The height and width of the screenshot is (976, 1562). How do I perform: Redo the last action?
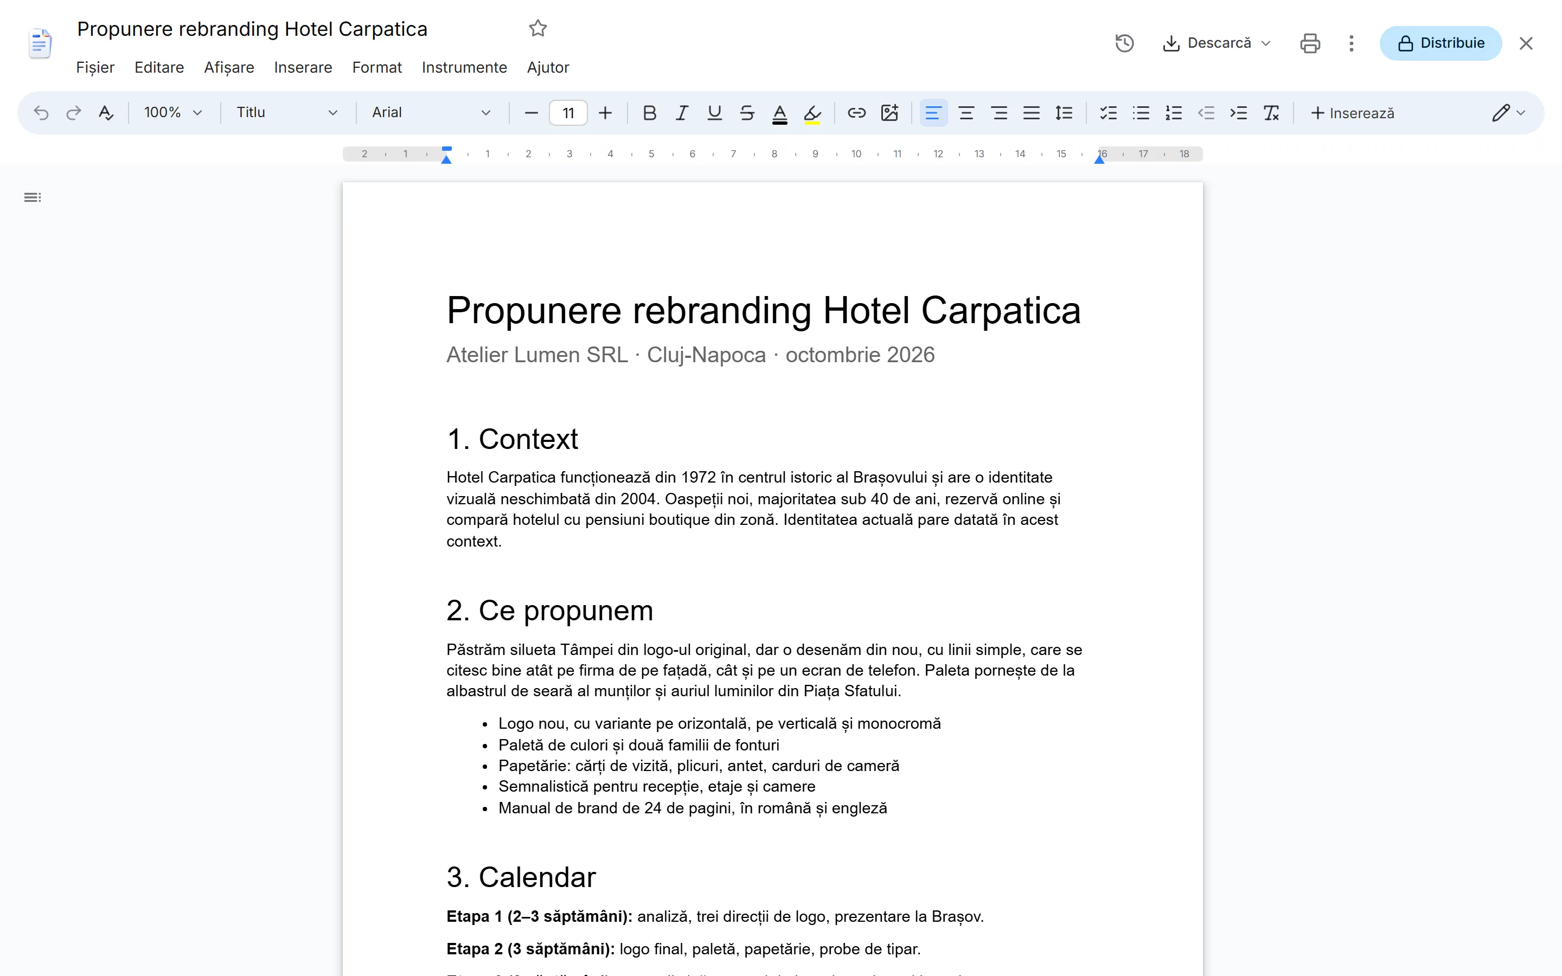tap(74, 113)
